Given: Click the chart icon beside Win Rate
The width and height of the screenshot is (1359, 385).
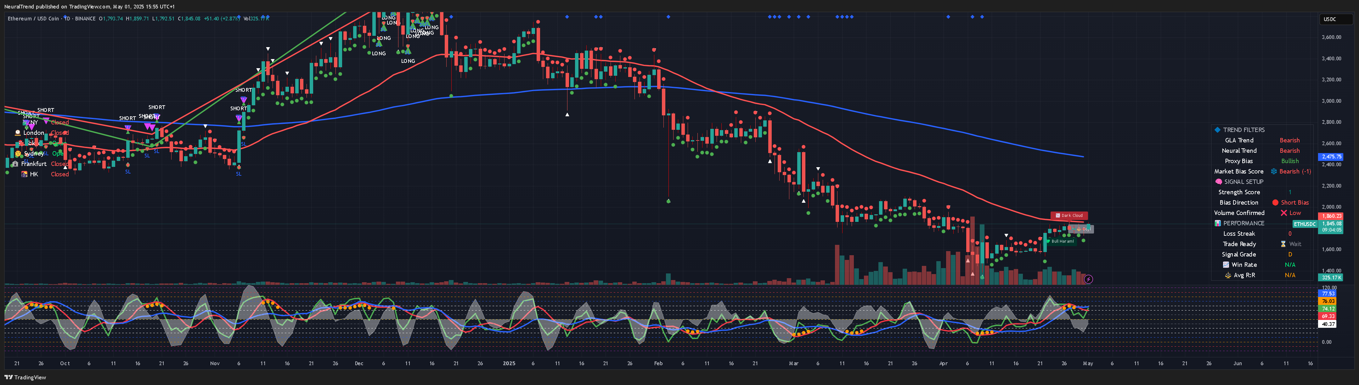Looking at the screenshot, I should click(1226, 265).
